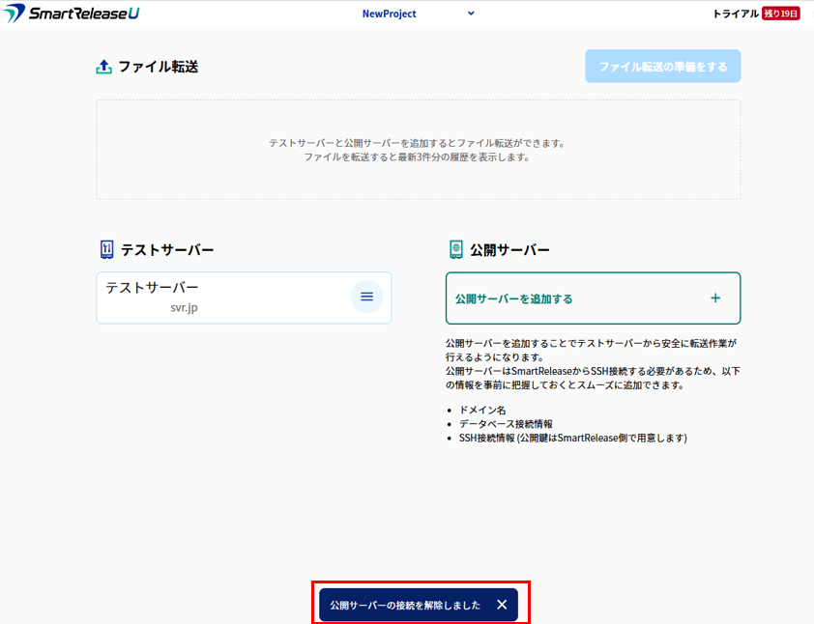The width and height of the screenshot is (814, 624).
Task: Click the test server icon beside テストサーバー heading
Action: click(x=106, y=250)
